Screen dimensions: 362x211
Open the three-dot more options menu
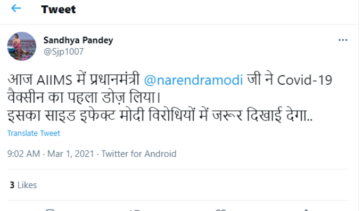[343, 40]
